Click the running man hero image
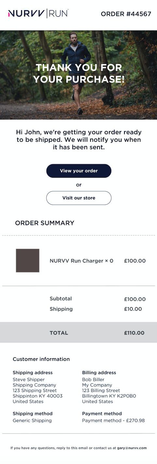The height and width of the screenshot is (464, 157). coord(78,75)
